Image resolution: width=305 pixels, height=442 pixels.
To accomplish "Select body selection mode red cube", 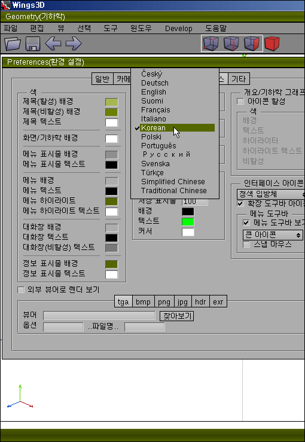I will 272,44.
